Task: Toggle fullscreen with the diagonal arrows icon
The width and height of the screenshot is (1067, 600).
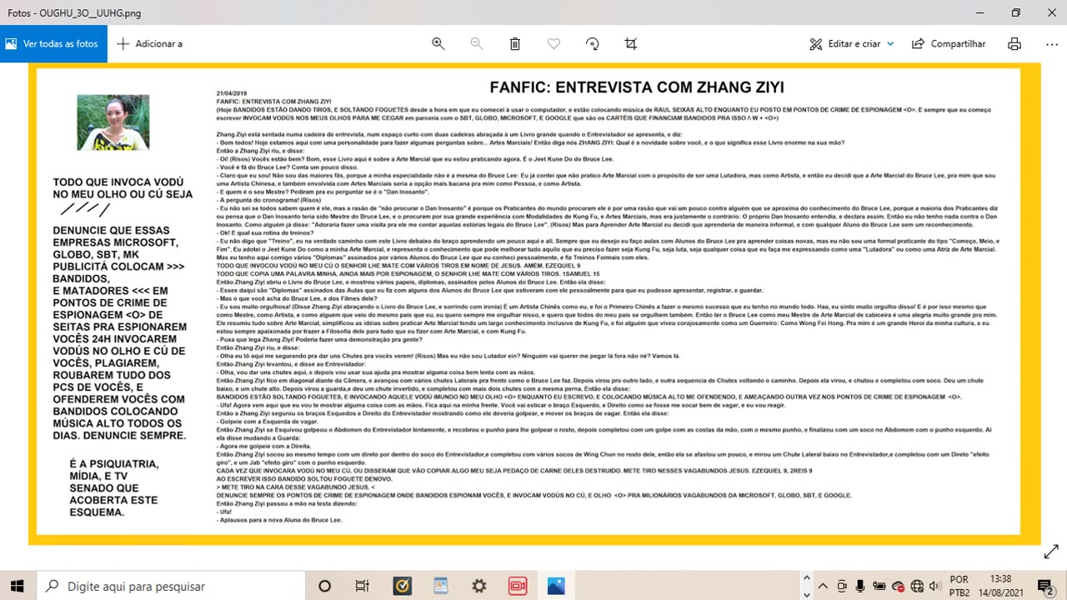Action: click(x=1051, y=552)
